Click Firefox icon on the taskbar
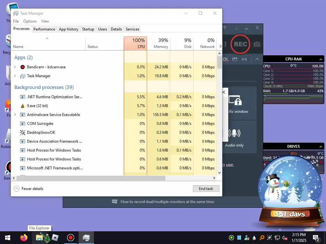This screenshot has width=326, height=244. coord(24,238)
